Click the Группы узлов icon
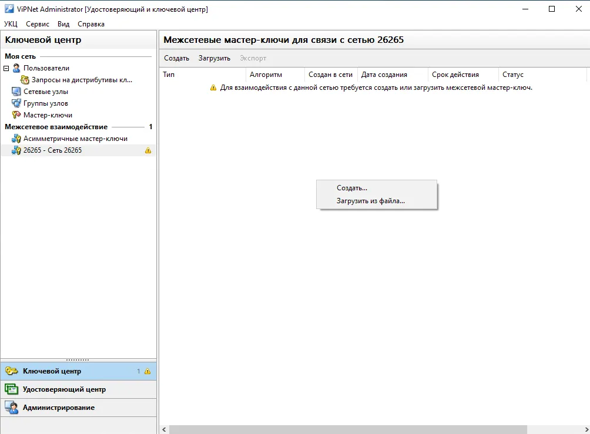The image size is (590, 434). coord(16,103)
